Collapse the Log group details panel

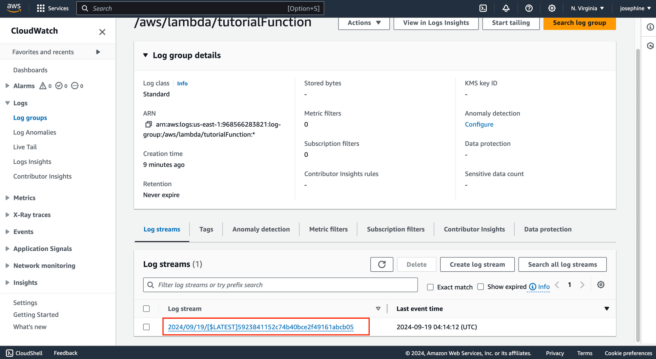pos(145,55)
